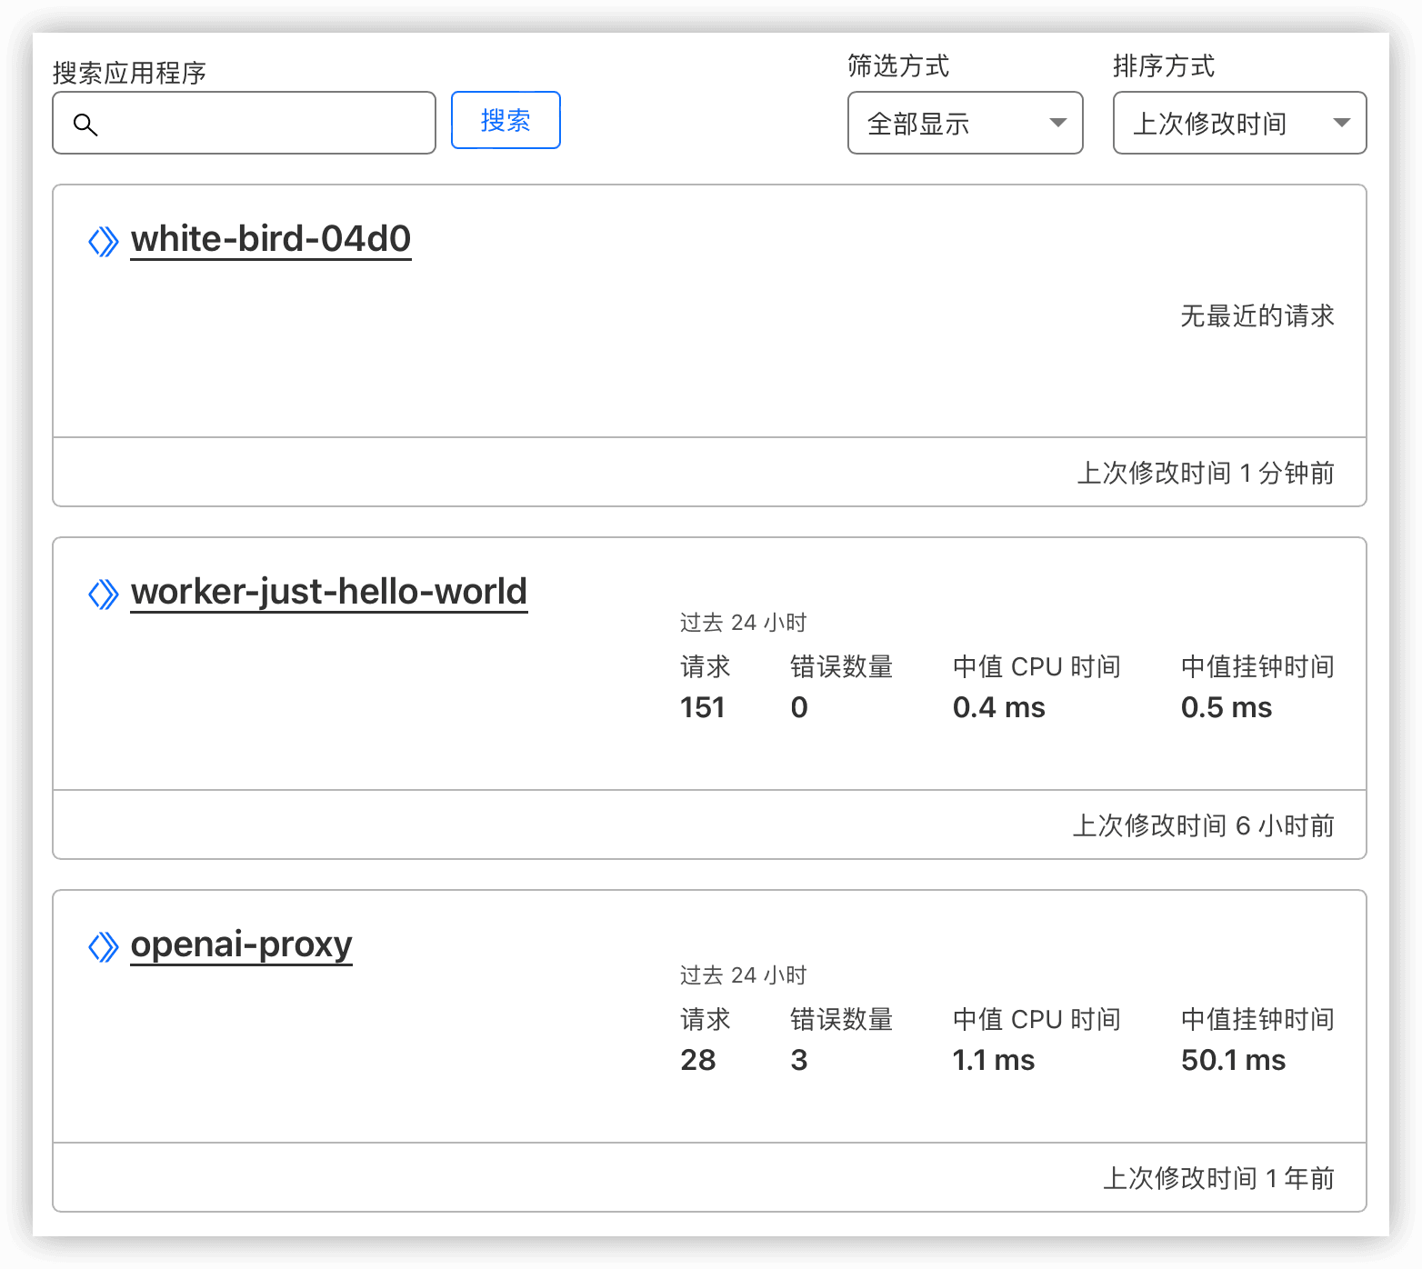This screenshot has height=1269, width=1422.
Task: Open the worker-just-hello-world worker link
Action: (329, 591)
